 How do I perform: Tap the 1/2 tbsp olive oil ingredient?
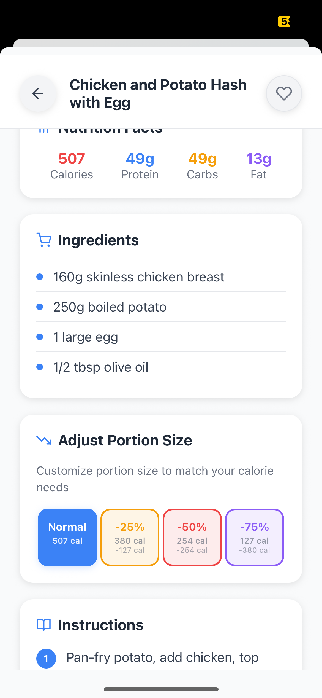(101, 367)
